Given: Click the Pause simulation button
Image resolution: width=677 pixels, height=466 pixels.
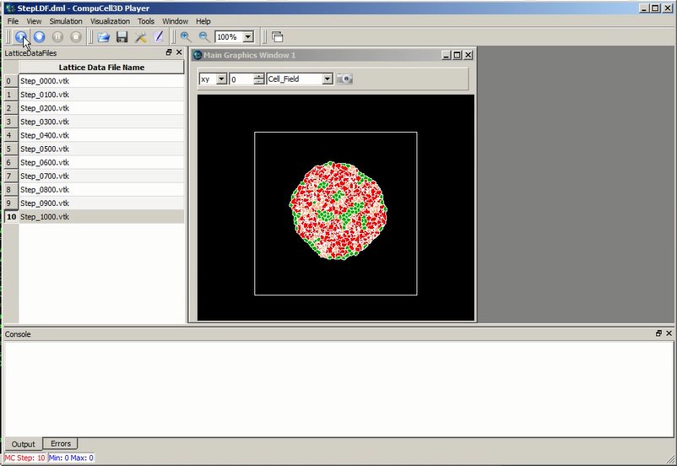Looking at the screenshot, I should 57,37.
